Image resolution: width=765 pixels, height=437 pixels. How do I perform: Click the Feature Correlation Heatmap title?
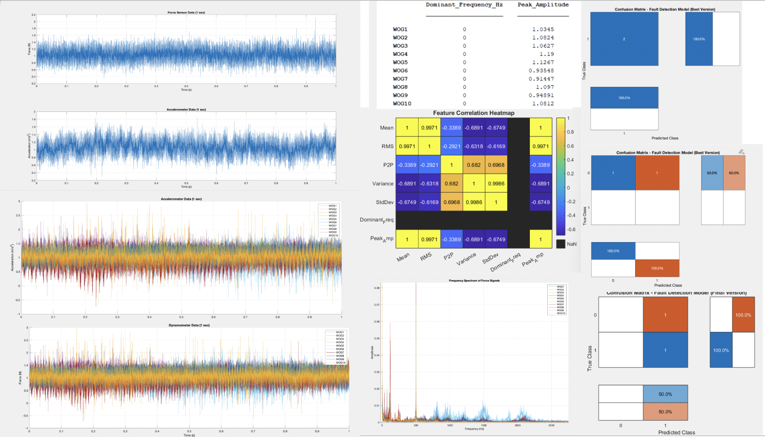click(473, 113)
